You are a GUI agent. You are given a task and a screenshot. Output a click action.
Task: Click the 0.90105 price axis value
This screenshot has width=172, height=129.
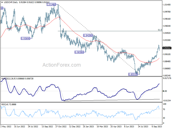167,54
